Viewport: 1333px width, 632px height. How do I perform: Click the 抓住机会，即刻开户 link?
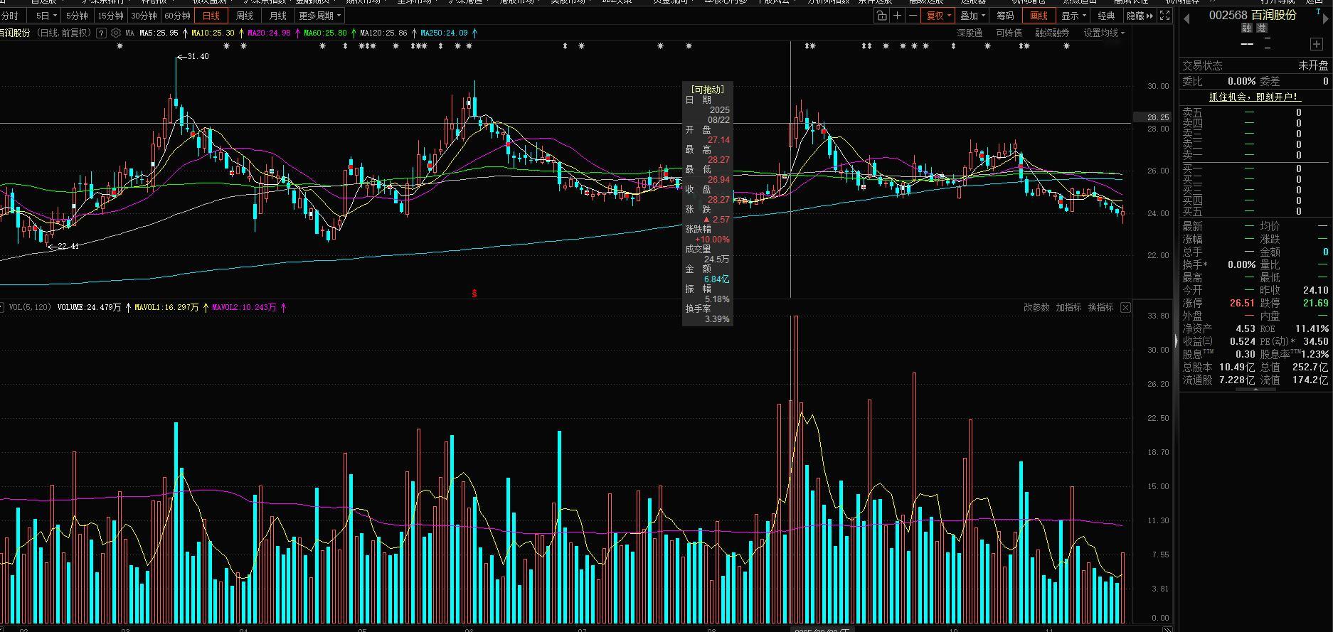[1254, 97]
